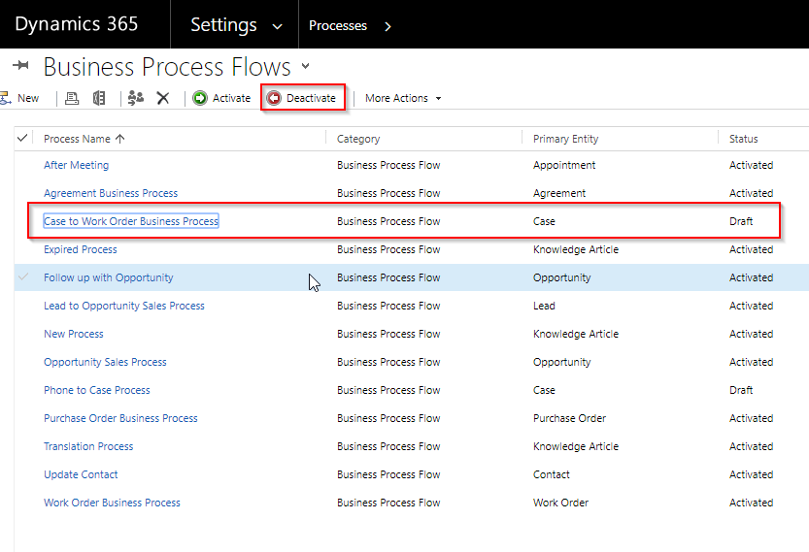
Task: Open the Expired Process link
Action: click(81, 249)
